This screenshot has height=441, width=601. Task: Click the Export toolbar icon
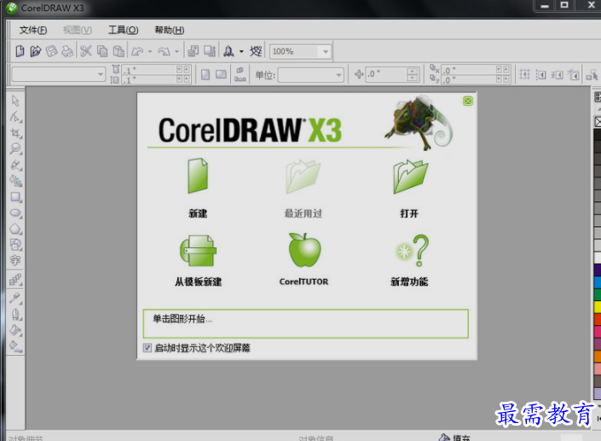[x=210, y=51]
